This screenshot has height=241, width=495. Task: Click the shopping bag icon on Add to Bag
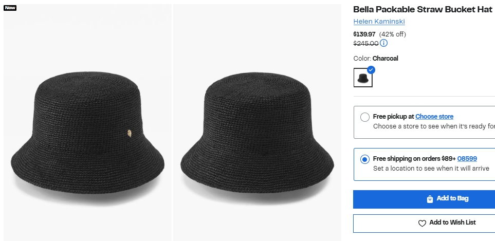[430, 199]
